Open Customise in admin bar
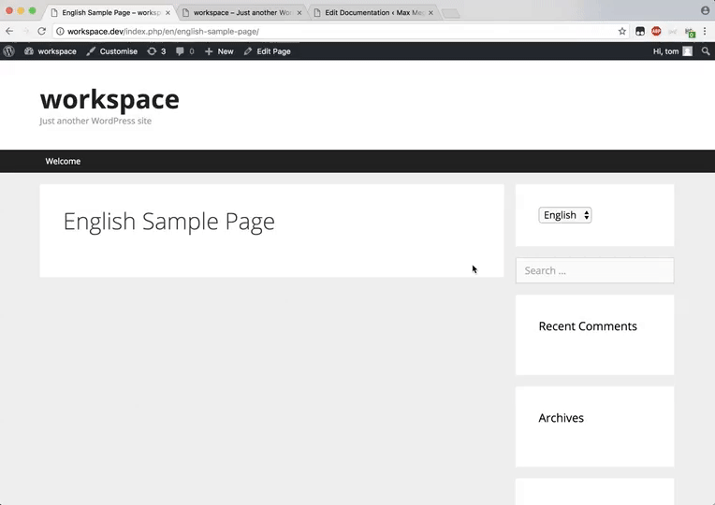 tap(112, 51)
